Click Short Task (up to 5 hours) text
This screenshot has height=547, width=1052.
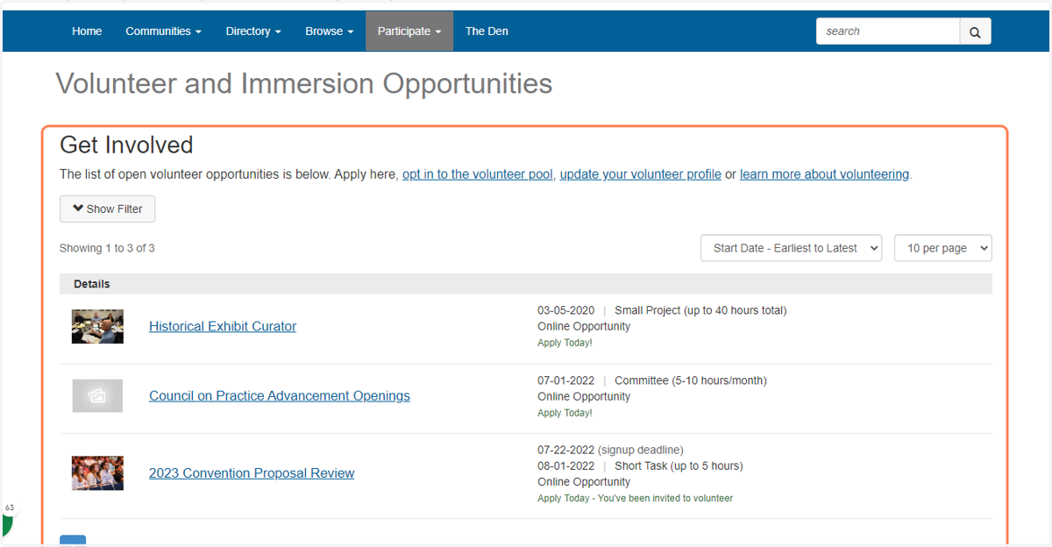click(679, 465)
